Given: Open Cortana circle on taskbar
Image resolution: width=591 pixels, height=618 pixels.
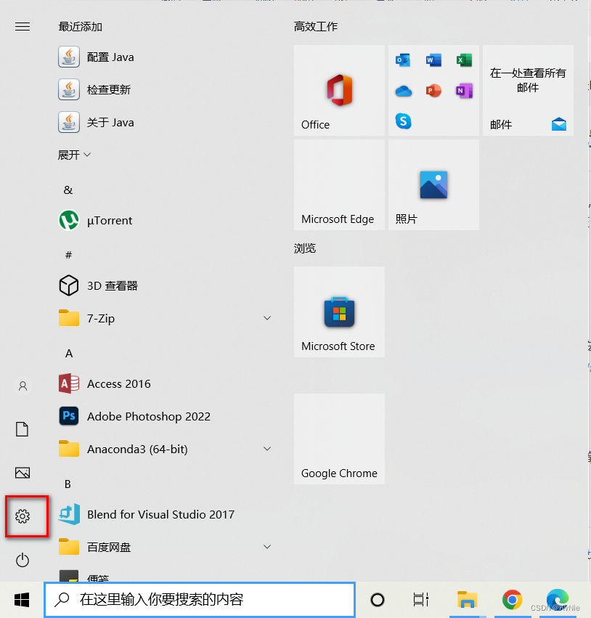Looking at the screenshot, I should point(378,600).
